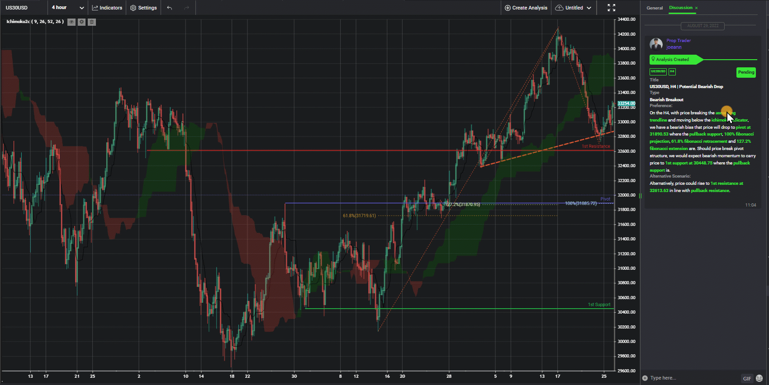
Task: Click the 1st Support line label
Action: pyautogui.click(x=599, y=305)
